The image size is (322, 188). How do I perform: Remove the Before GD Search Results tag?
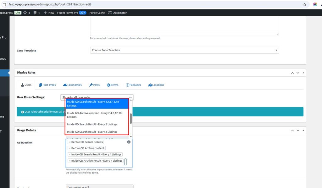tap(69, 142)
